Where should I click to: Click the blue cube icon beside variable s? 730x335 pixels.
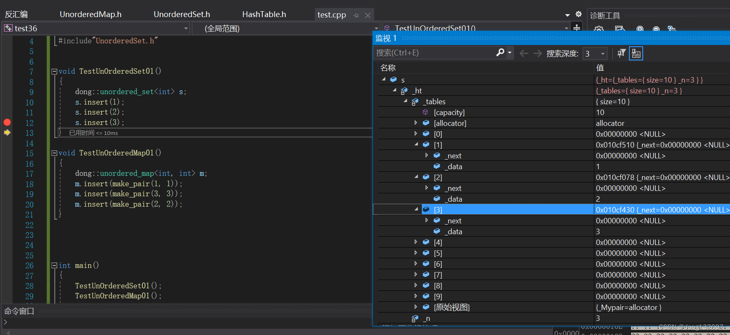tap(393, 80)
